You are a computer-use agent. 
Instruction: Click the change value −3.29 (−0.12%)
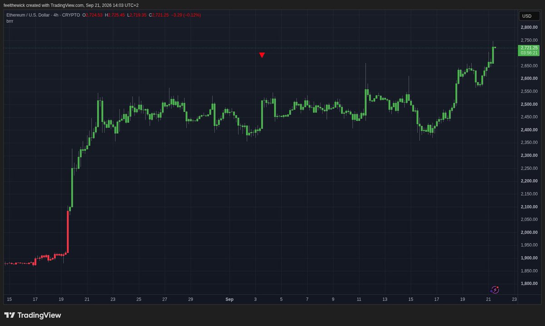(x=186, y=15)
